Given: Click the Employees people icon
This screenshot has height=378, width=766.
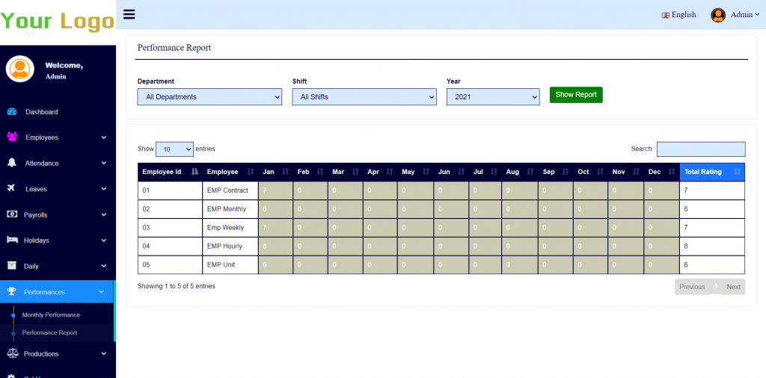Looking at the screenshot, I should click(12, 137).
